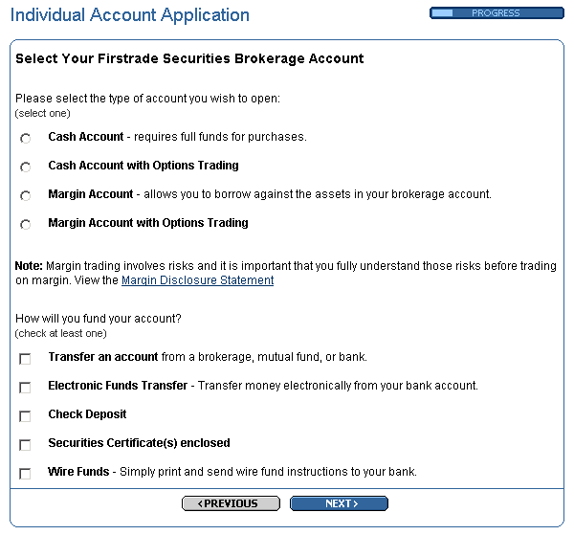Check Securities Certificate(s) enclosed box

point(25,445)
